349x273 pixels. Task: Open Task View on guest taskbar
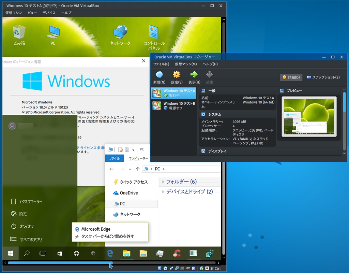click(43, 253)
